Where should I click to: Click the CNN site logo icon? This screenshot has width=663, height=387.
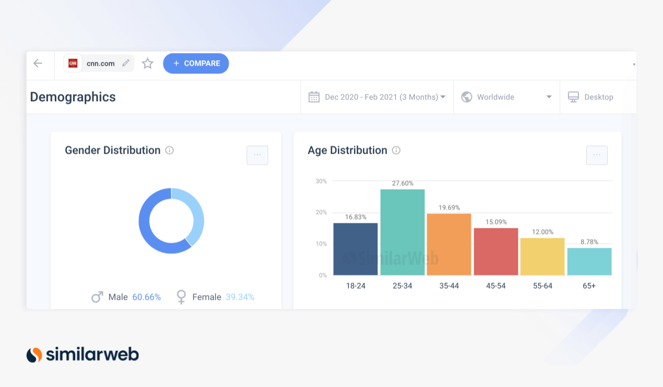click(x=73, y=64)
